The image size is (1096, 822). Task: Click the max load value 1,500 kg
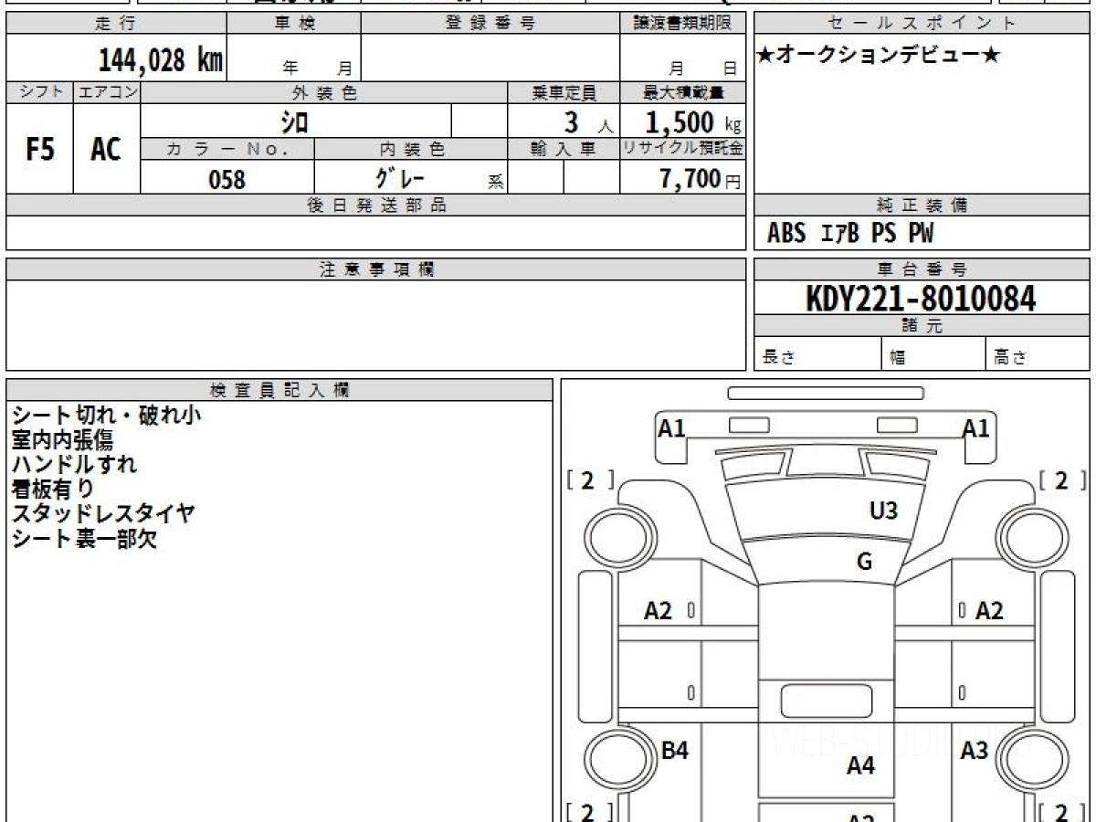point(693,121)
